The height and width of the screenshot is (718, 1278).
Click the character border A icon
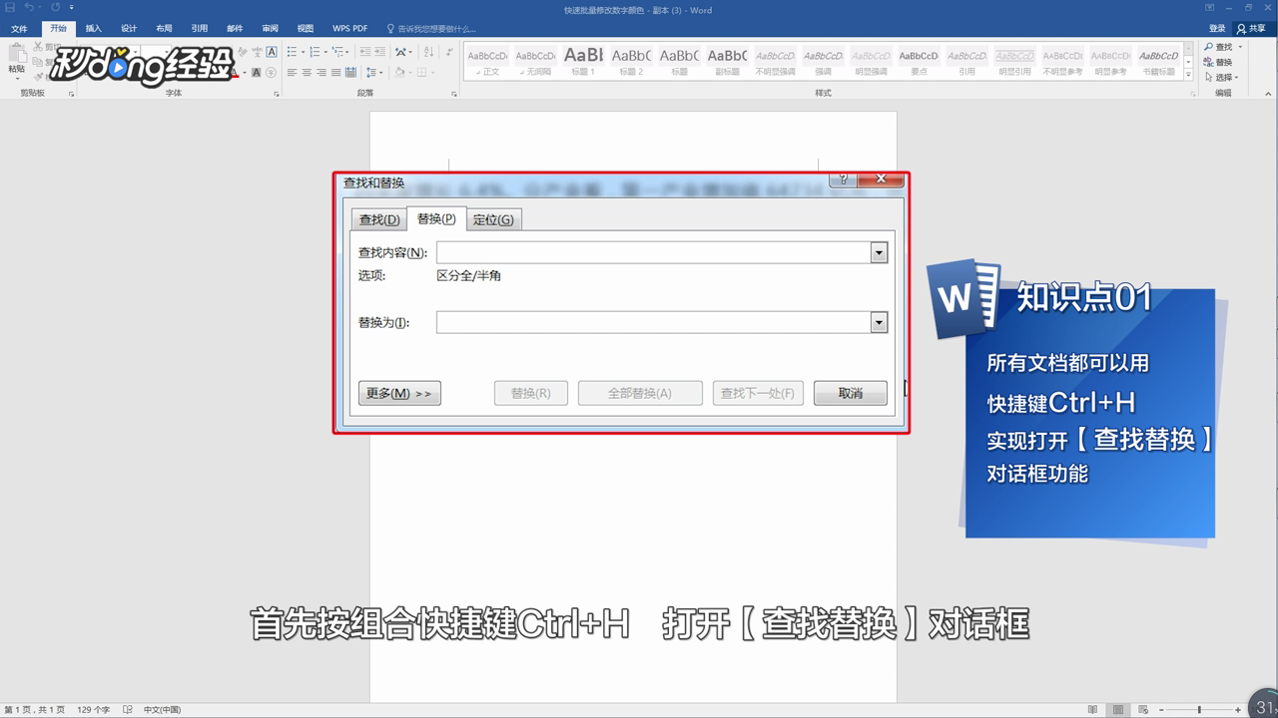point(271,51)
